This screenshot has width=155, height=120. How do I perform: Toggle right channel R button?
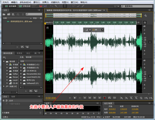point(150,76)
